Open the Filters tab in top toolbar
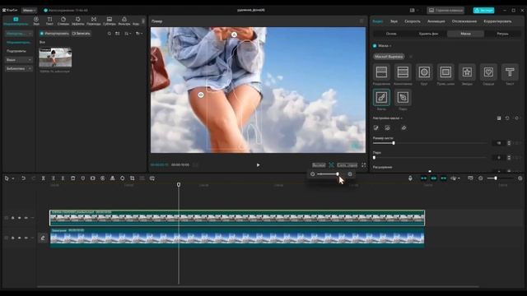Viewport: 527px width, 296px height. tap(124, 21)
